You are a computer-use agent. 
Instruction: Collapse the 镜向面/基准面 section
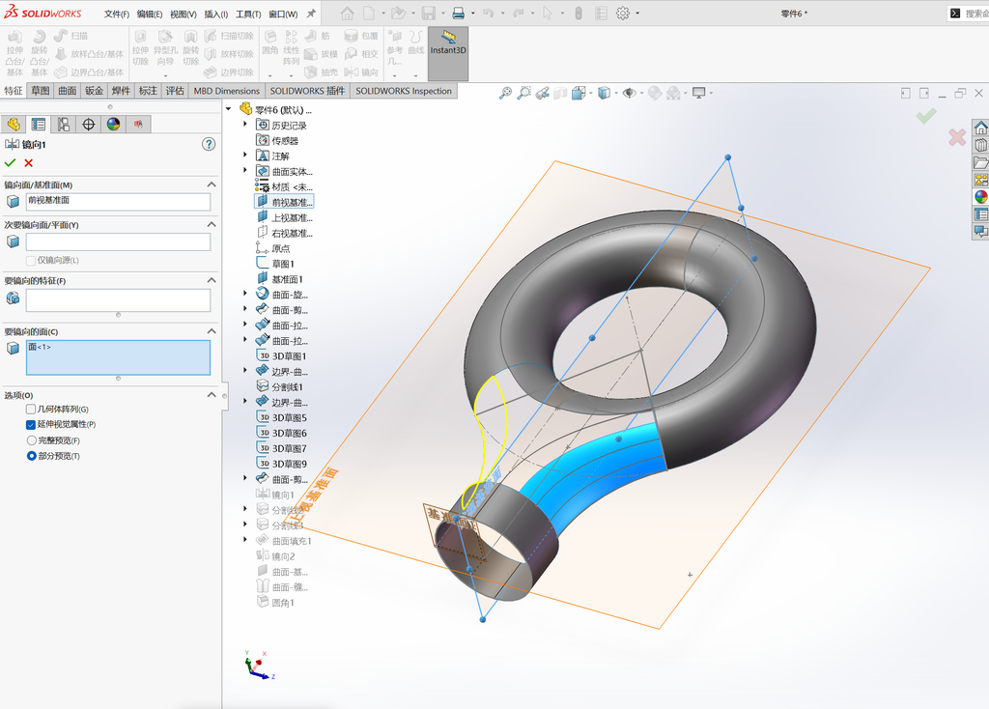[x=212, y=184]
